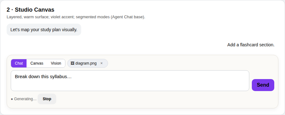The image size is (285, 115).
Task: Switch to the Vision mode
Action: coord(56,63)
